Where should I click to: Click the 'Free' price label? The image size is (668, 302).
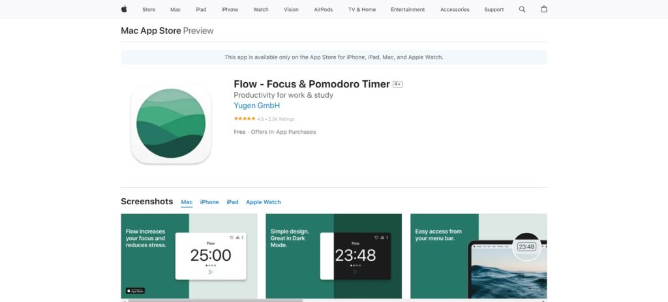tap(239, 132)
